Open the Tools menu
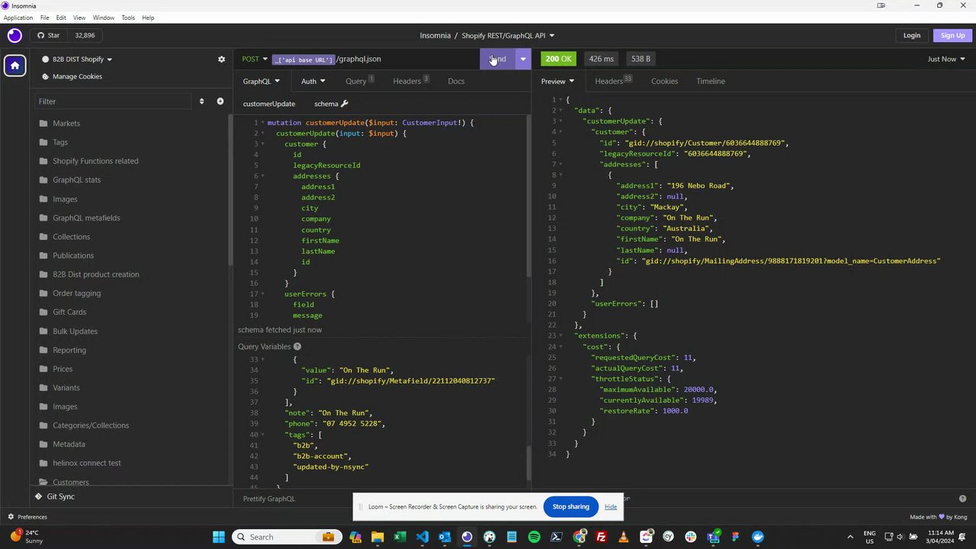Image resolution: width=976 pixels, height=549 pixels. pyautogui.click(x=128, y=18)
